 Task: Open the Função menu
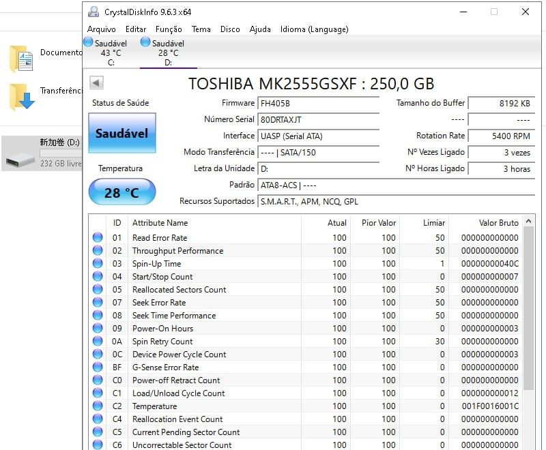click(169, 29)
